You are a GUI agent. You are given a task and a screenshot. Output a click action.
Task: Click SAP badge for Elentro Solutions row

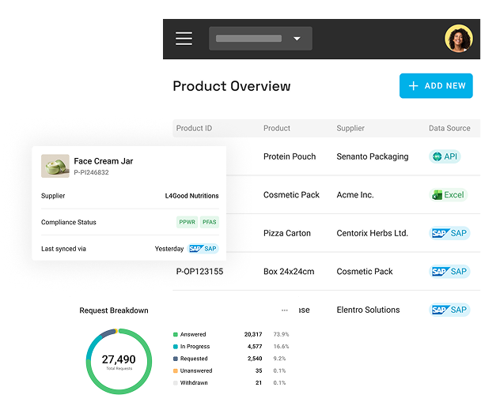coord(449,310)
